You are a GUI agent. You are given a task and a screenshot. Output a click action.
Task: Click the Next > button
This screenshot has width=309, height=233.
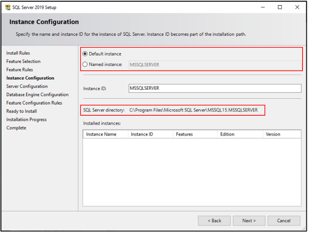point(249,221)
